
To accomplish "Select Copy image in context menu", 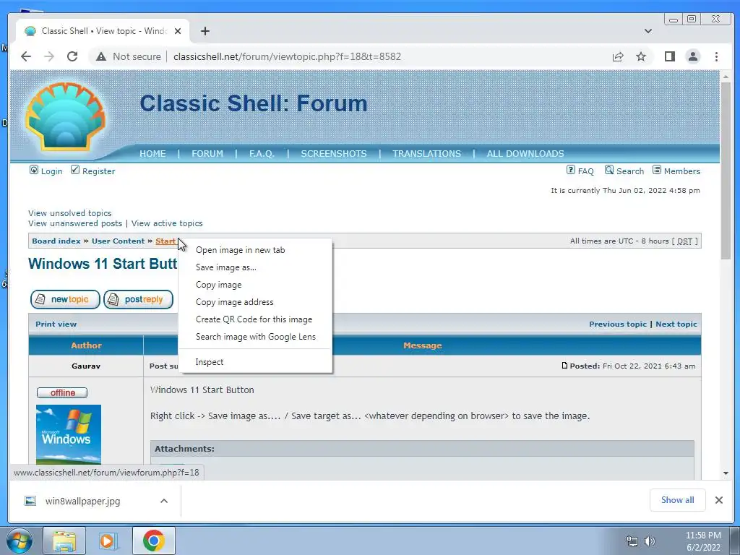I will (x=255, y=285).
